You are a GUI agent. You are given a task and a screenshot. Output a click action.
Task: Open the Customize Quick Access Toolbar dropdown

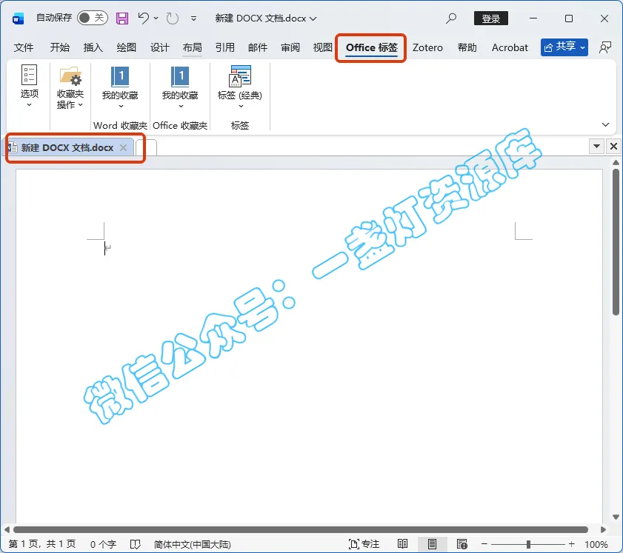(x=193, y=19)
